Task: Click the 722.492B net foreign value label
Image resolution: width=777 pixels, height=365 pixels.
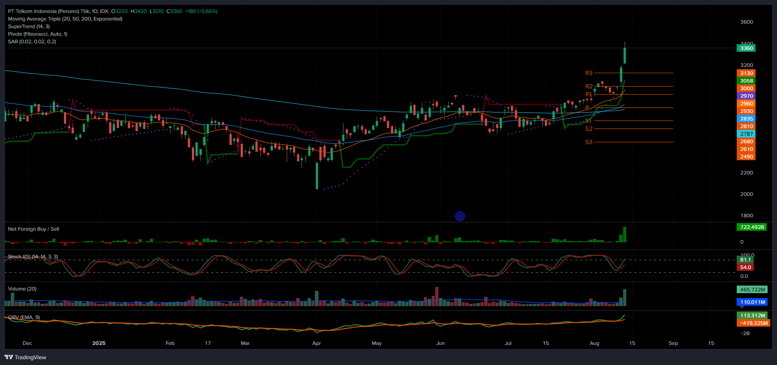Action: click(752, 227)
